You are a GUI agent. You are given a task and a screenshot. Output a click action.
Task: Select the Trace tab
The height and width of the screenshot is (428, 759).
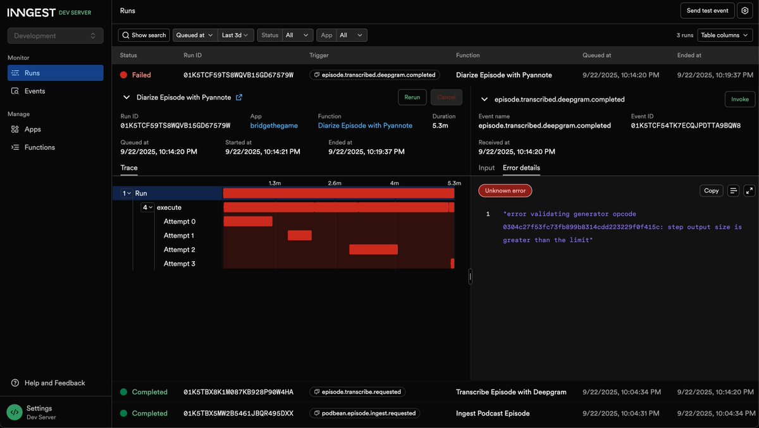(x=129, y=168)
